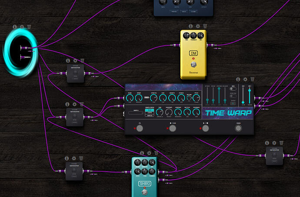Open settings gear of DM Reverse pedal
This screenshot has width=300, height=197.
[198, 26]
